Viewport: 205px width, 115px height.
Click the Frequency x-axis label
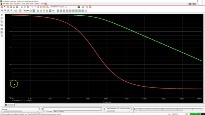(x=107, y=102)
